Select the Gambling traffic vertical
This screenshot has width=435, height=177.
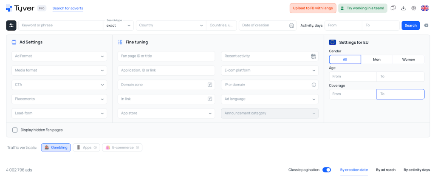[56, 148]
